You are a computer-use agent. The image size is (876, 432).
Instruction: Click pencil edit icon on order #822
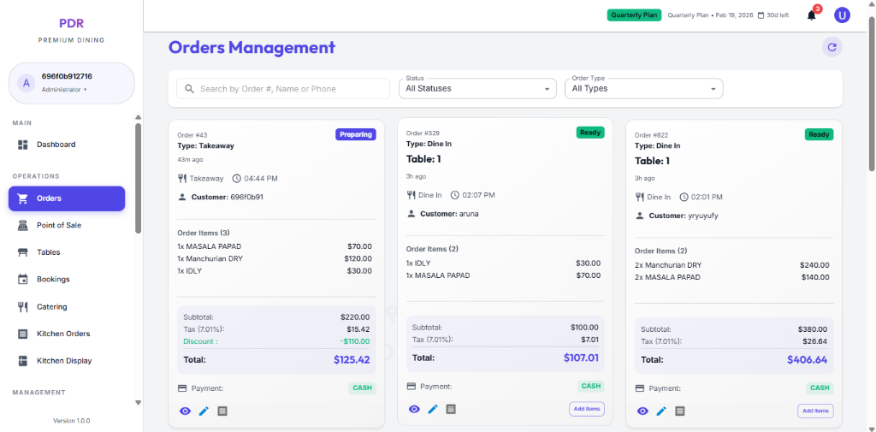(661, 411)
